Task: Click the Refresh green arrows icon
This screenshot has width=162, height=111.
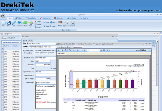Action: click(25, 23)
